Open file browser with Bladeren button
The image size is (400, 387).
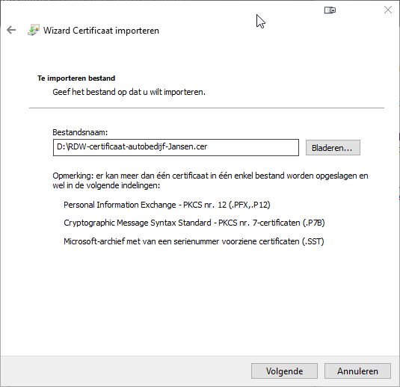tap(333, 148)
